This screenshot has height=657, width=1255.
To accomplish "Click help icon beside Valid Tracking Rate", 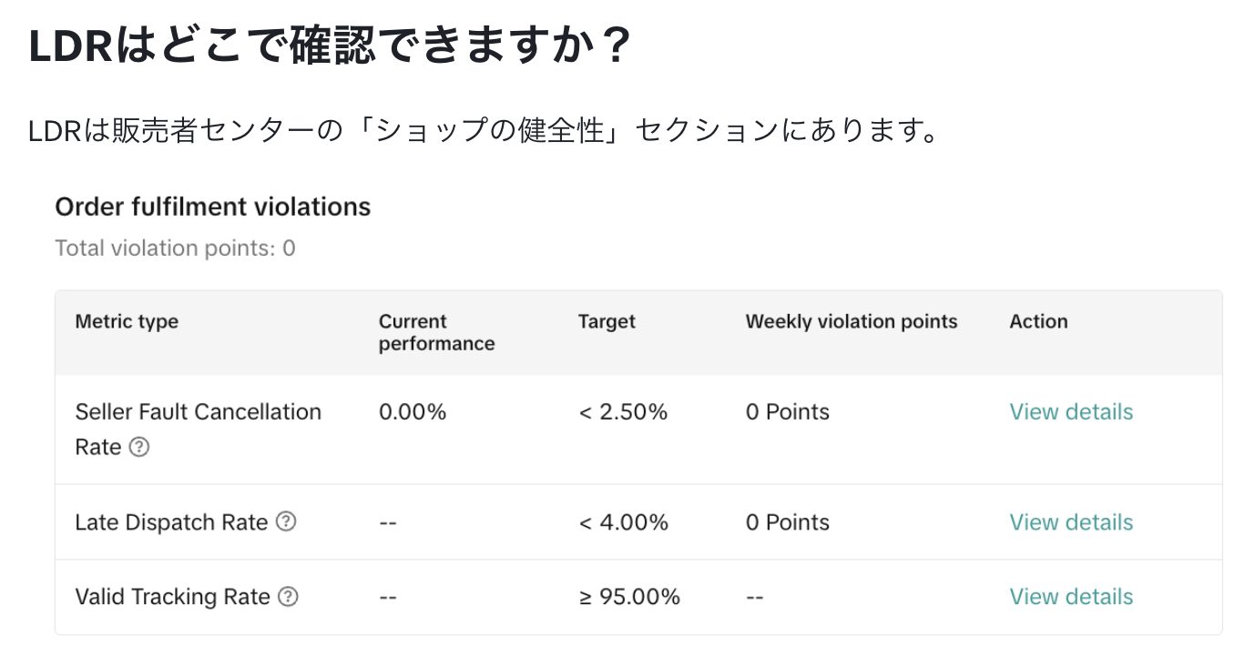I will (288, 596).
